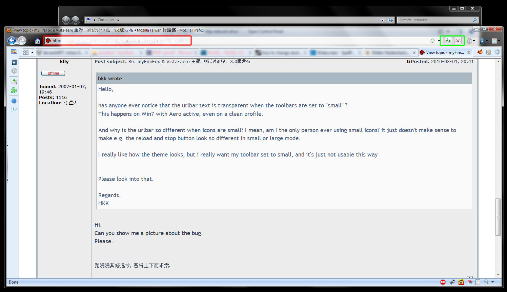Select the "View topic - myFire..." tab
Image resolution: width=507 pixels, height=292 pixels.
point(445,53)
